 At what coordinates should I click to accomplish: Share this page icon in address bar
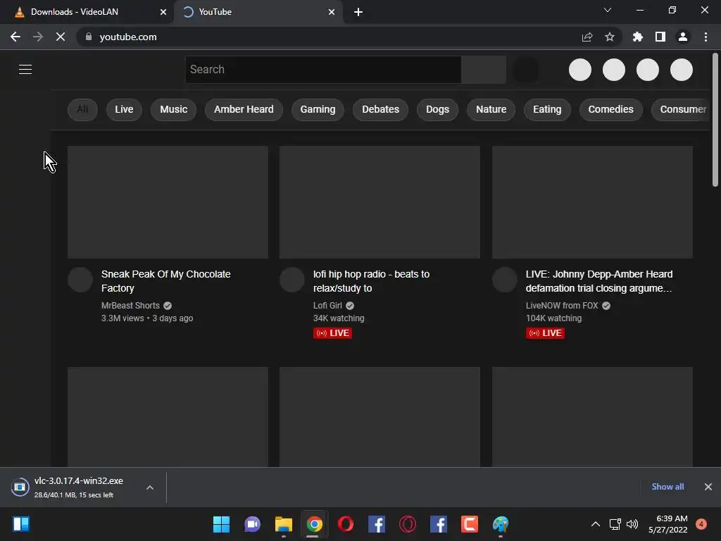coord(587,37)
